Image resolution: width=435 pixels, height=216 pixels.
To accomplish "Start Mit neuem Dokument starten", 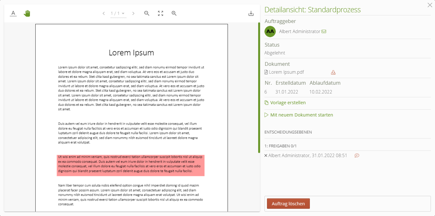I will pyautogui.click(x=301, y=115).
